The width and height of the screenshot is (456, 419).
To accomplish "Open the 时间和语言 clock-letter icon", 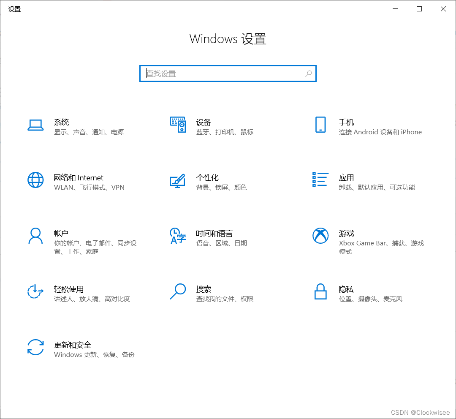I will click(178, 236).
